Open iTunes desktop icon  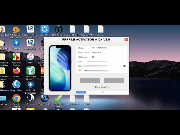coord(30,57)
